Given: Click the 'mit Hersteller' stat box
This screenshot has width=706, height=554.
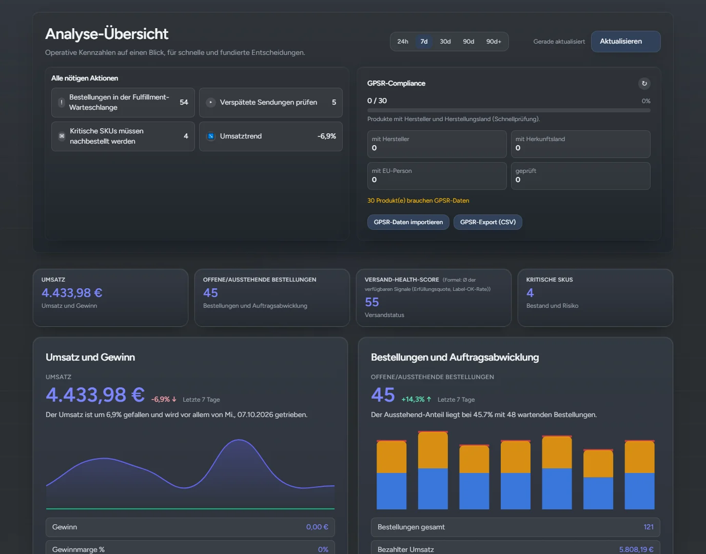Looking at the screenshot, I should pos(437,144).
